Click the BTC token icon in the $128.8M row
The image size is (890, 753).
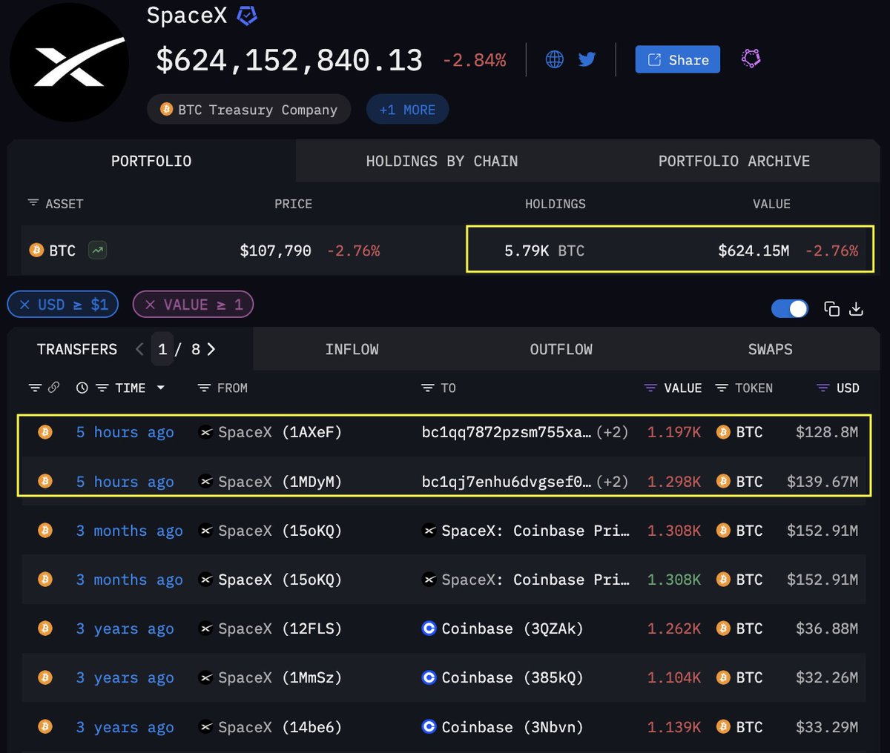tap(723, 432)
